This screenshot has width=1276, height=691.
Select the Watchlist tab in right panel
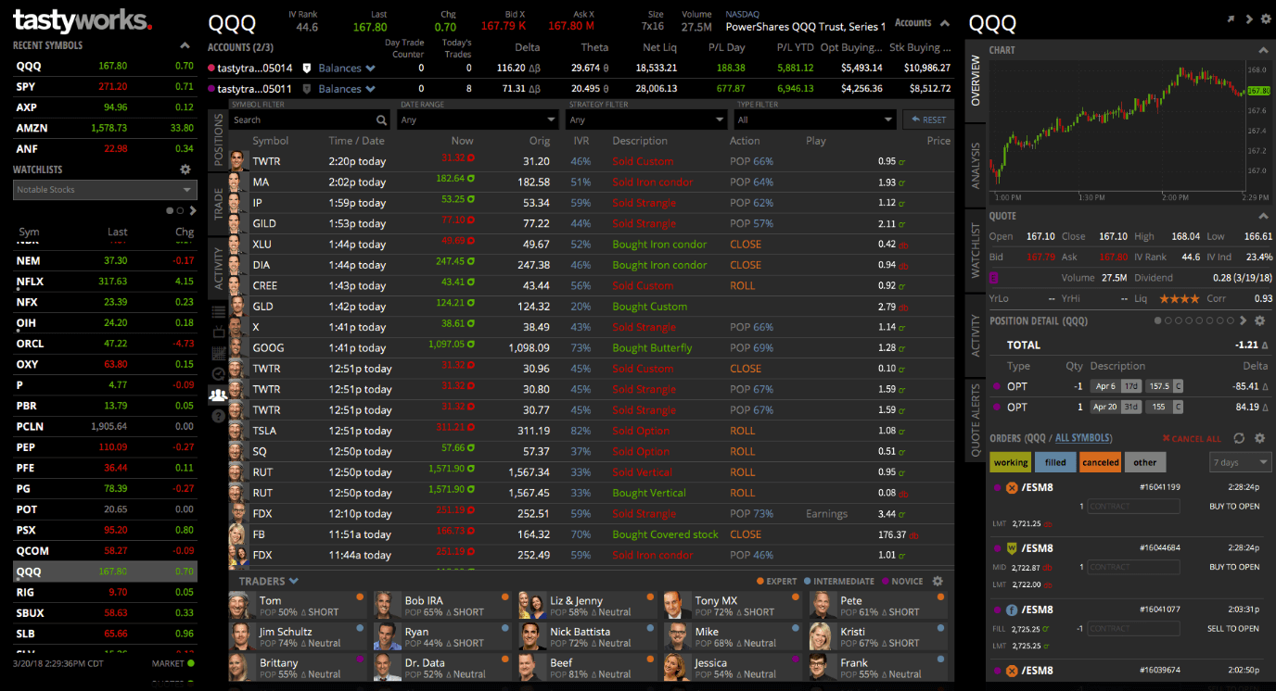click(975, 250)
